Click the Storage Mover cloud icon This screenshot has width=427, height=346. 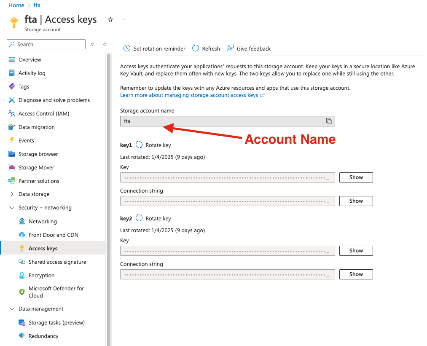pos(12,167)
